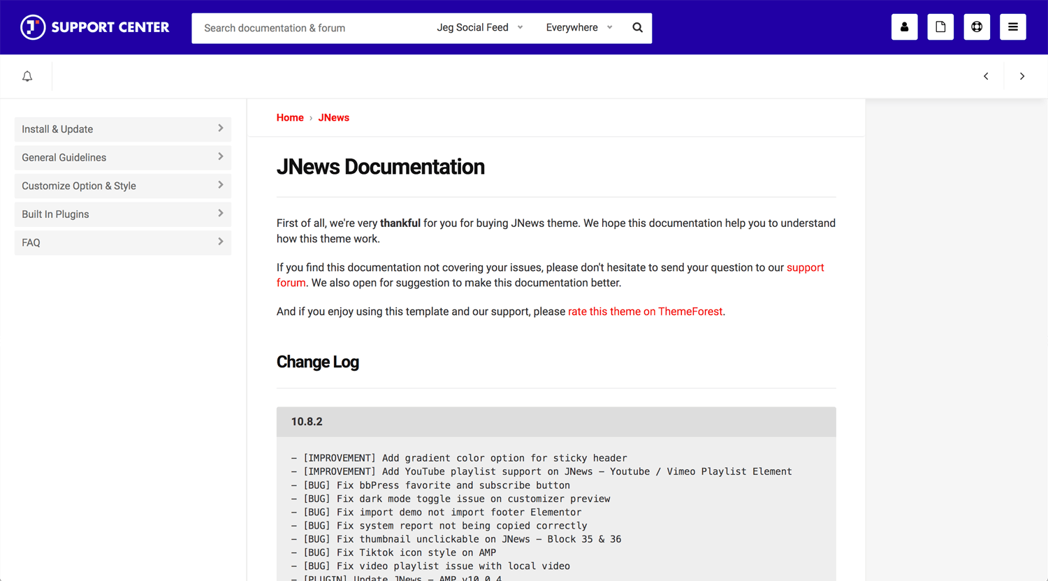
Task: Open the user account icon
Action: point(904,27)
